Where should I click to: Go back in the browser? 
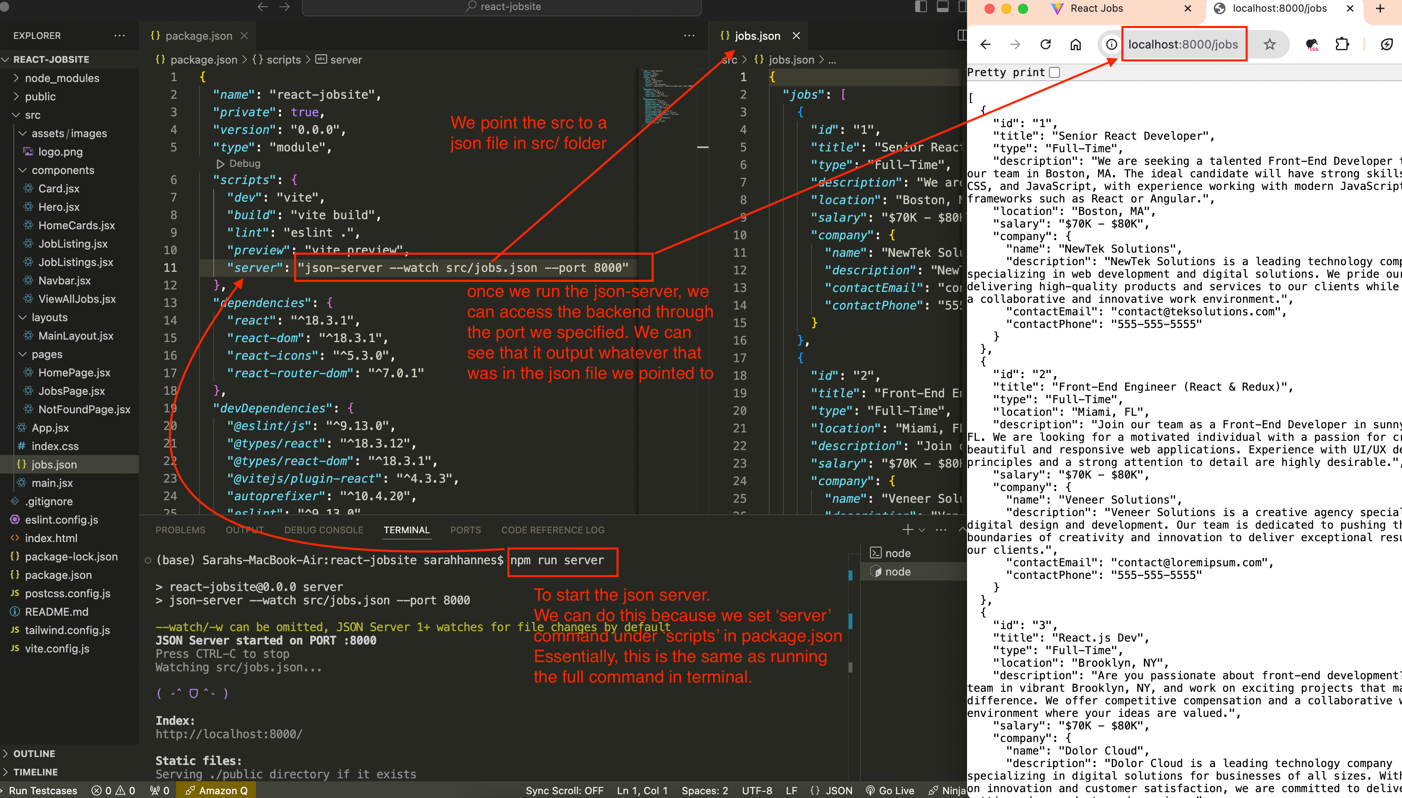click(x=985, y=44)
